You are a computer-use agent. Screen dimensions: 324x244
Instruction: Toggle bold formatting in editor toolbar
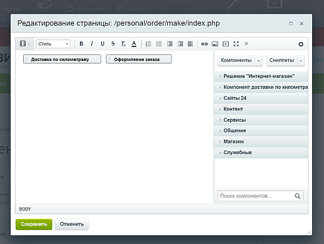81,44
